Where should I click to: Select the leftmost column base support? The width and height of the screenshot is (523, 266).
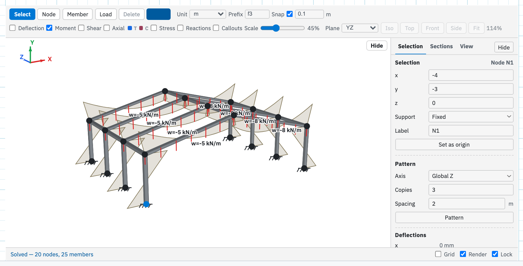[92, 161]
